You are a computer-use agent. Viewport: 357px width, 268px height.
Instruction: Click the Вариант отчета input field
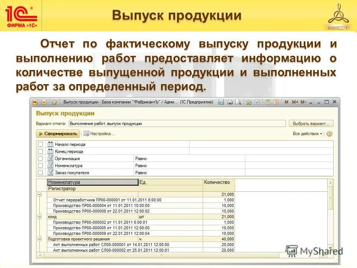[177, 124]
